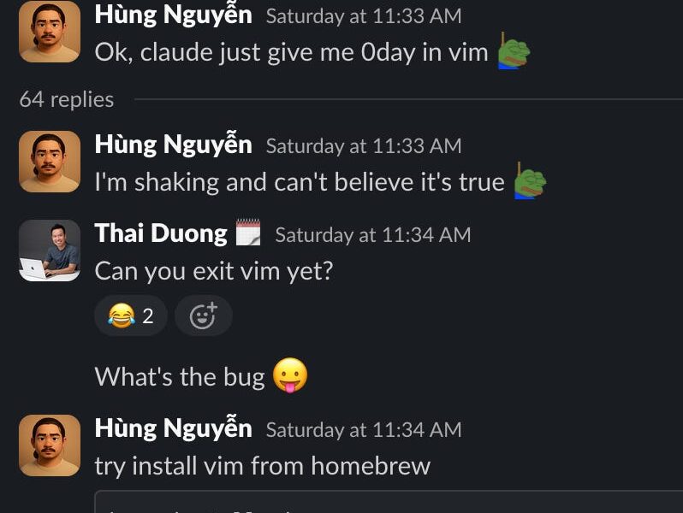Viewport: 683px width, 513px height.
Task: Click the Pepe emoji after '0day in vim'
Action: (514, 51)
